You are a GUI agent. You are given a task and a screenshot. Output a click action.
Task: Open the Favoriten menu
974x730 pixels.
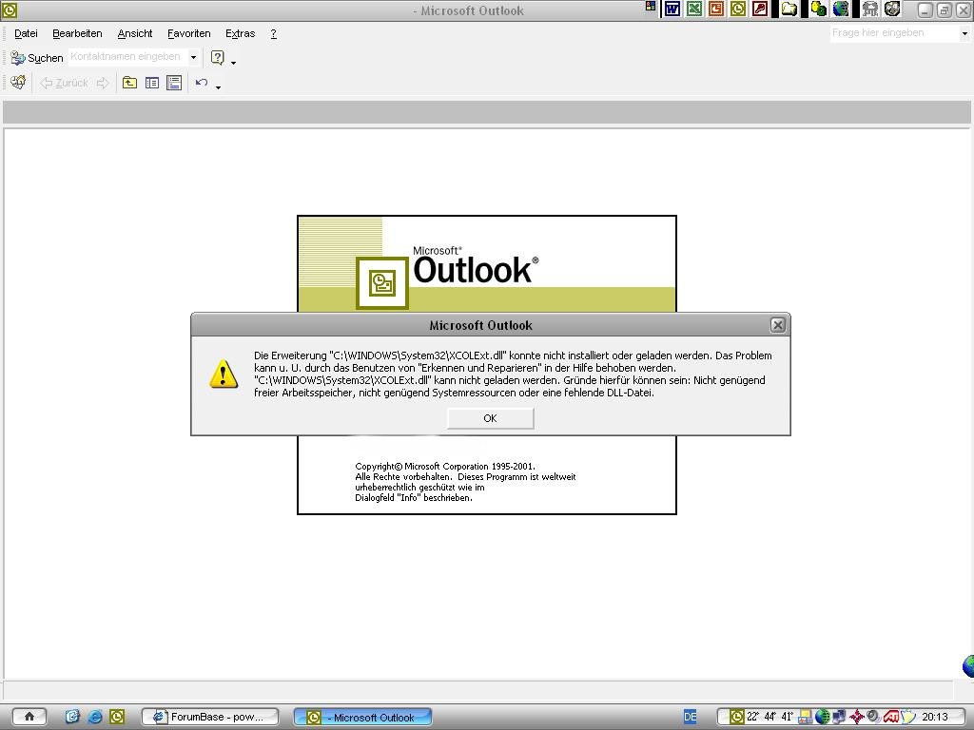[x=189, y=33]
